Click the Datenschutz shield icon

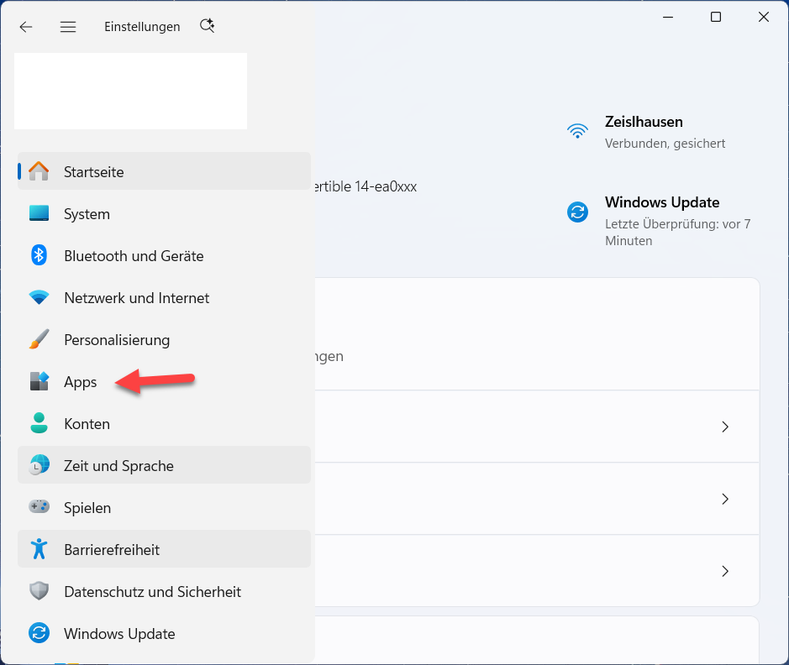point(39,591)
